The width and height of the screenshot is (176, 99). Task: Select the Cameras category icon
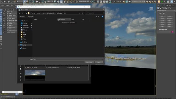pos(164,8)
